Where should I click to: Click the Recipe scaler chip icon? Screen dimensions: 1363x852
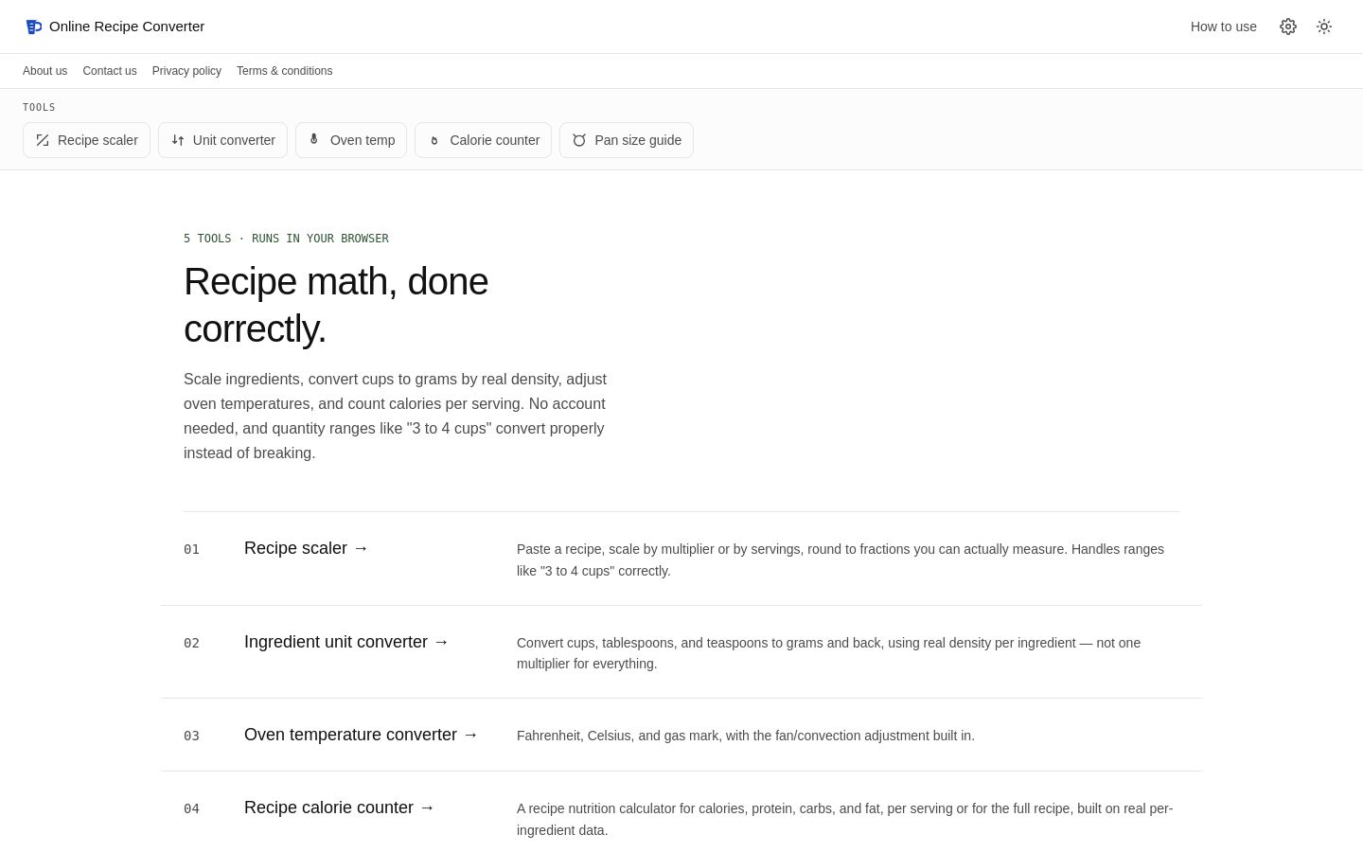tap(43, 140)
